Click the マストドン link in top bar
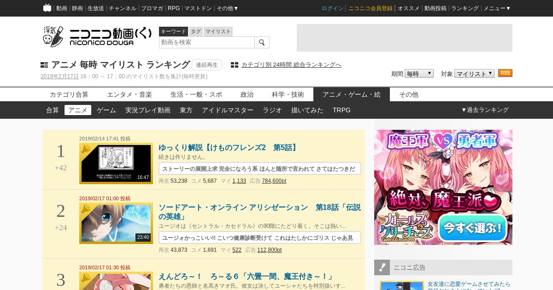This screenshot has width=553, height=290. [198, 8]
